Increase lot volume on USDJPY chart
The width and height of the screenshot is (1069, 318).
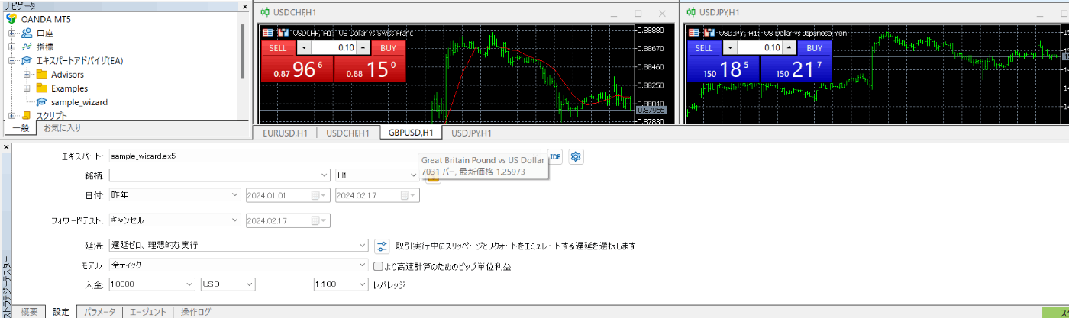click(x=789, y=48)
